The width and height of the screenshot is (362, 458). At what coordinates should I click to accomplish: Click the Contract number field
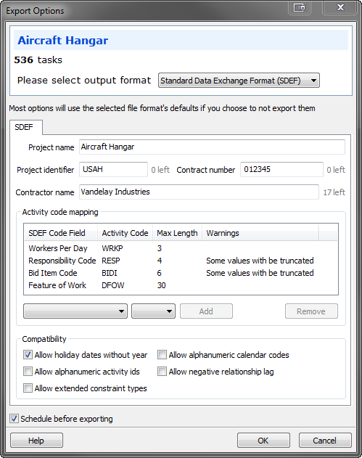281,169
